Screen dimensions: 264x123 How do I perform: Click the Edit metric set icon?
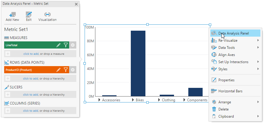pyautogui.click(x=29, y=15)
